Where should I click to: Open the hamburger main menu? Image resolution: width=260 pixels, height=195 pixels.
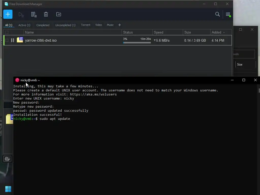pos(228,14)
